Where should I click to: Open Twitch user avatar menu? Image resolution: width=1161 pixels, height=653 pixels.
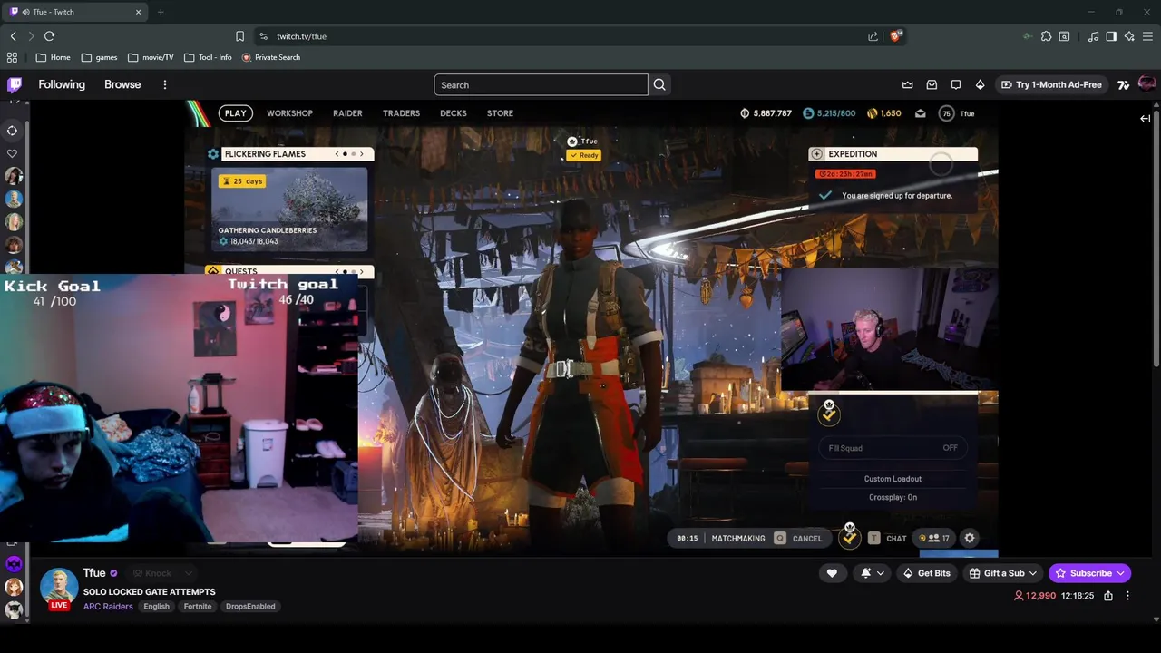pyautogui.click(x=1146, y=84)
